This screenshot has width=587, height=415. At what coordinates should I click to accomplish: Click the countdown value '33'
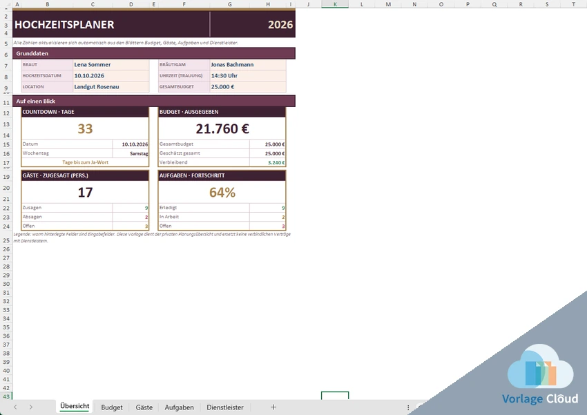[x=85, y=128]
